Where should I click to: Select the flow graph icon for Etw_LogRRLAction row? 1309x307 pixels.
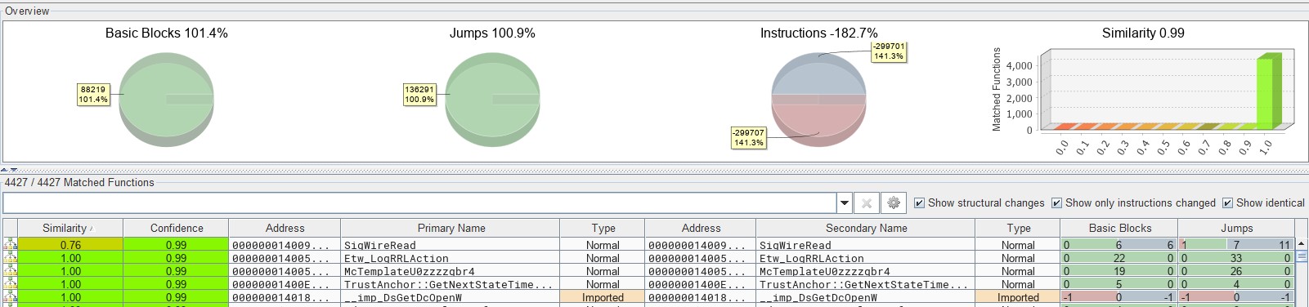(x=11, y=257)
